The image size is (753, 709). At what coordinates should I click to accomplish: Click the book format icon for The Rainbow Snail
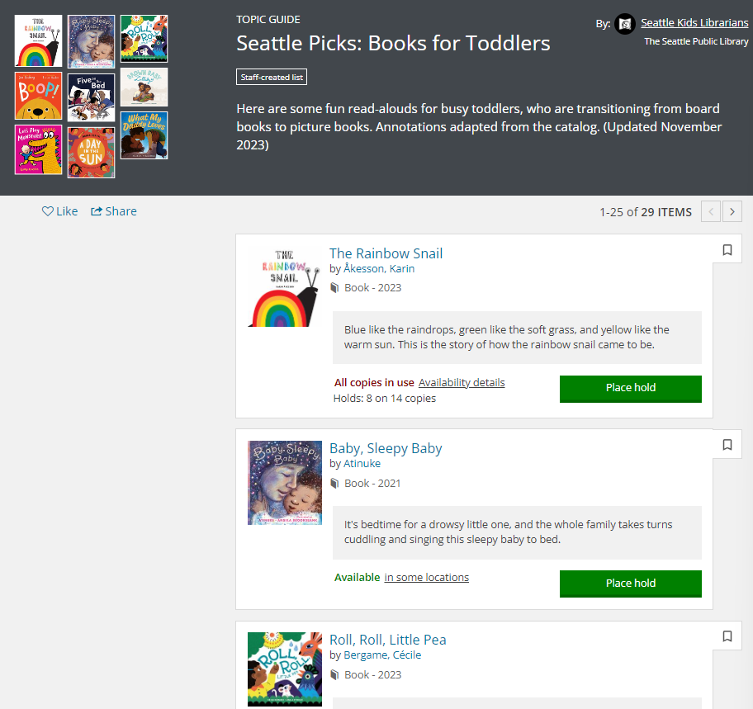point(335,287)
